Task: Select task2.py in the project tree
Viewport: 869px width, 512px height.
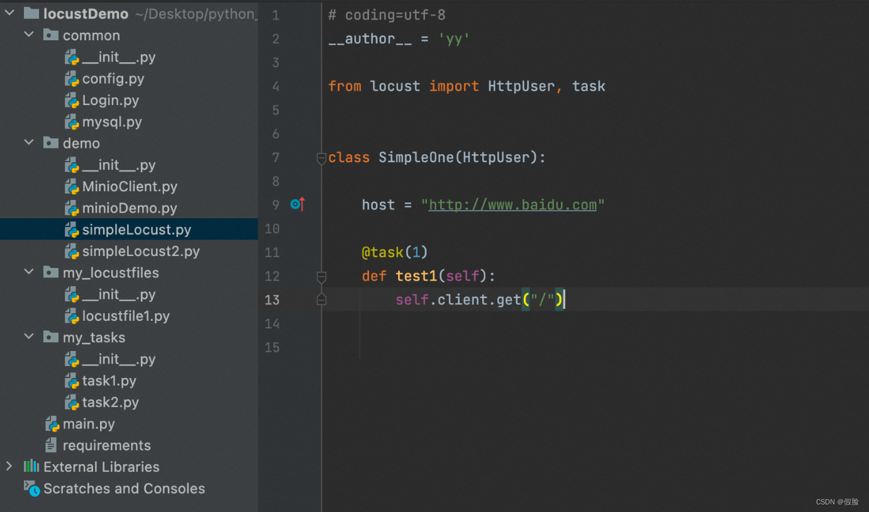Action: (x=111, y=402)
